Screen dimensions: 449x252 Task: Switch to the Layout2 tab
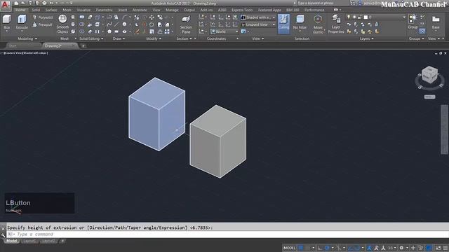point(48,241)
